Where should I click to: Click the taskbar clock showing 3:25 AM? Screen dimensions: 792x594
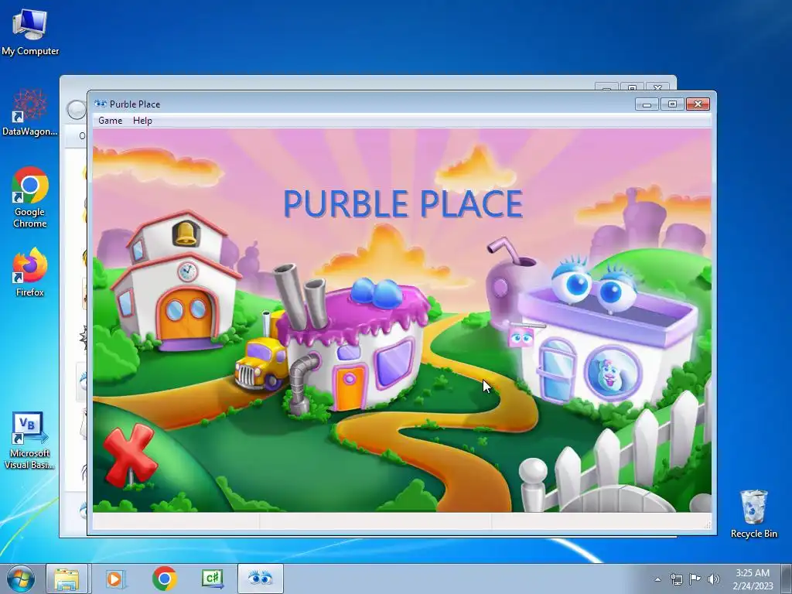point(753,579)
